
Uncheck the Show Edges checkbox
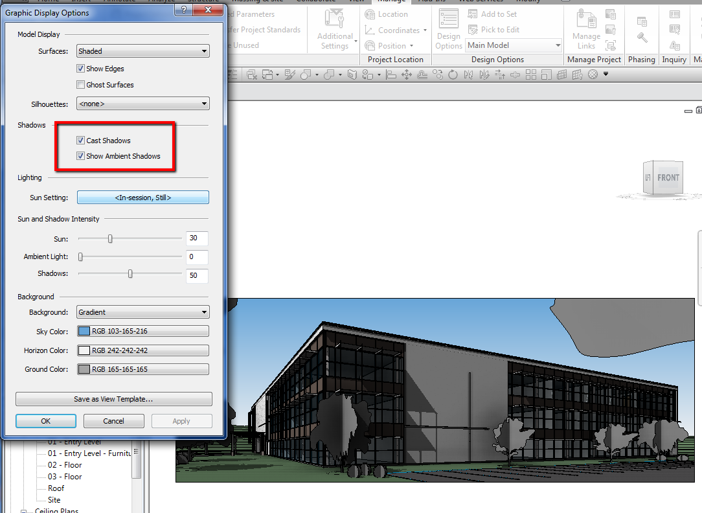(81, 69)
